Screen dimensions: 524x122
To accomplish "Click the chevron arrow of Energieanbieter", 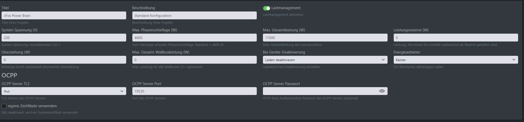I will coord(514,60).
